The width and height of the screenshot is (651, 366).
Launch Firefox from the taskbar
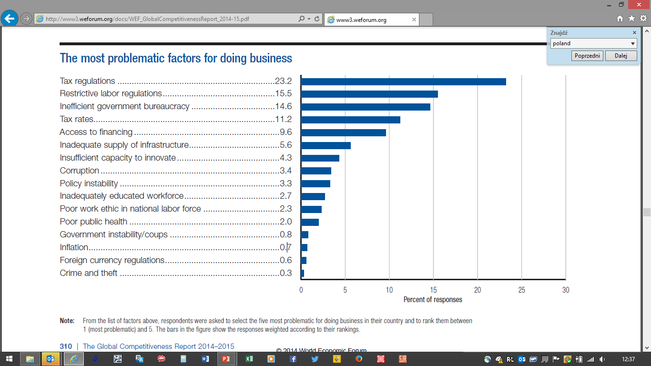pos(359,359)
